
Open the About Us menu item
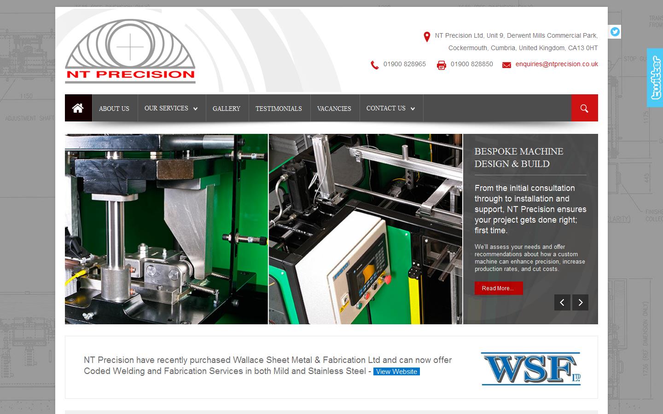pos(114,108)
